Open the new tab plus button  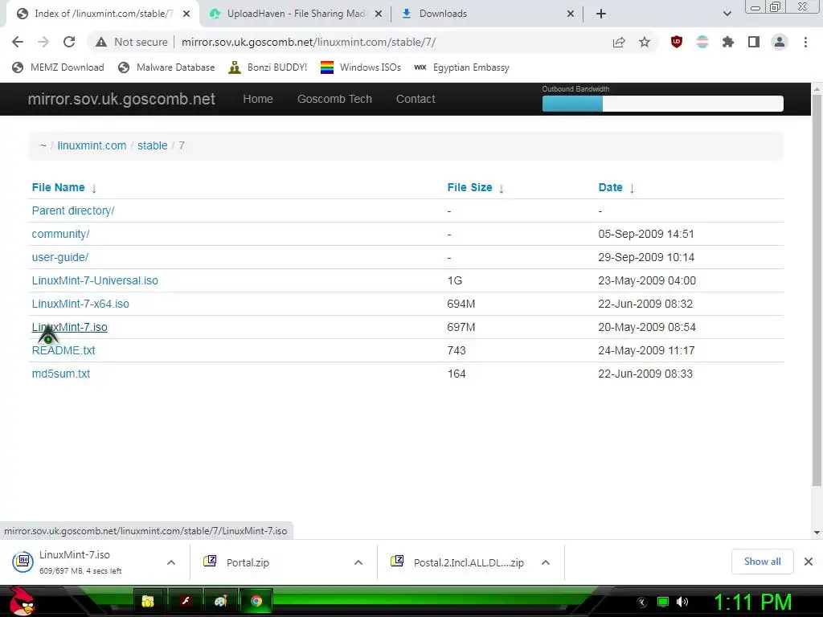coord(601,14)
